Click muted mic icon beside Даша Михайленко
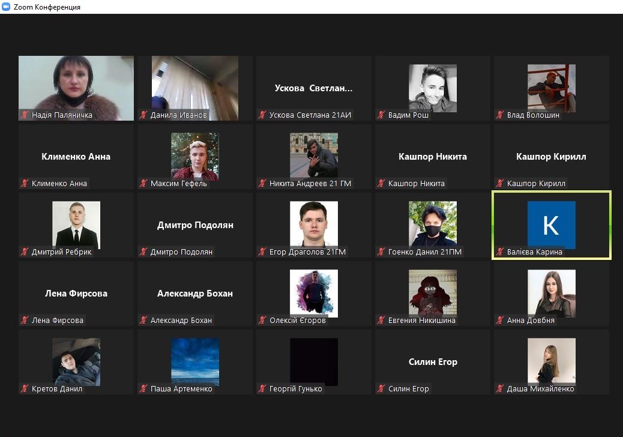This screenshot has width=623, height=437. tap(500, 388)
